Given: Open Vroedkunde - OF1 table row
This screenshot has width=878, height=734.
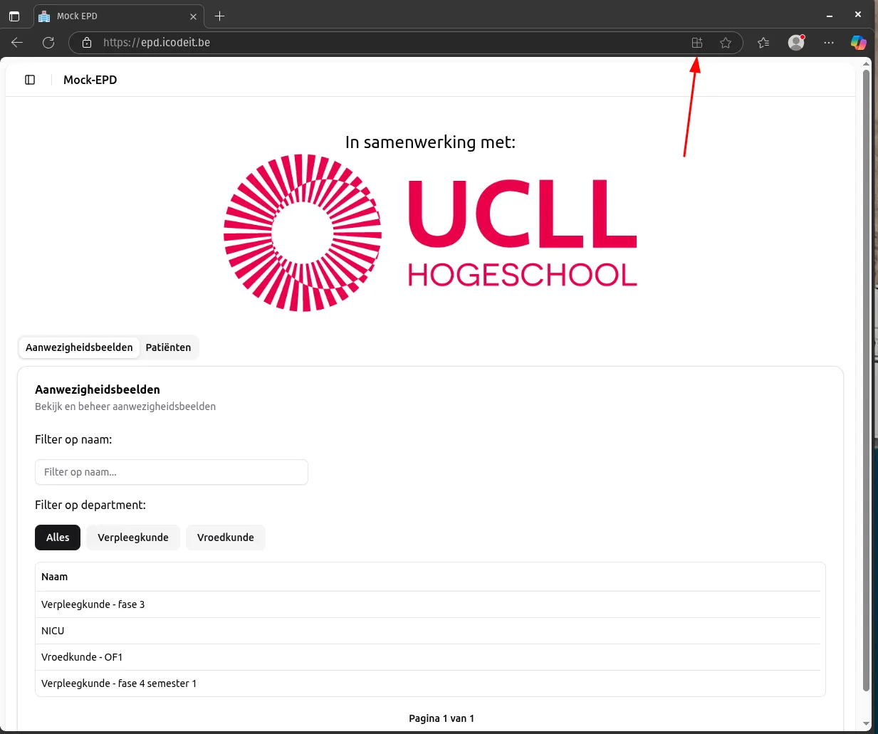Looking at the screenshot, I should pyautogui.click(x=82, y=657).
